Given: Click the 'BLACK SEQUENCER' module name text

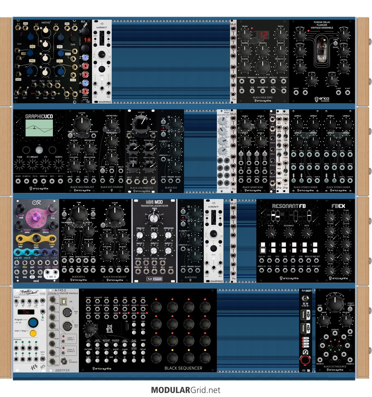Looking at the screenshot, I should click(183, 368).
